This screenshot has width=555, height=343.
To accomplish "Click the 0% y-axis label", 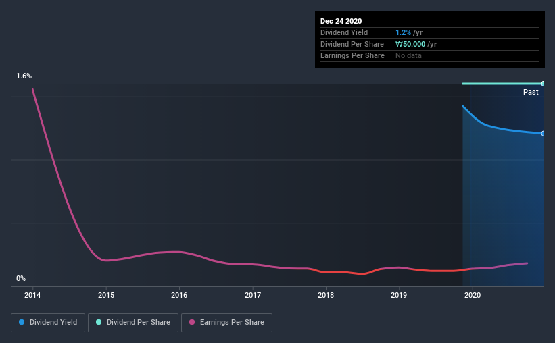I will [x=21, y=278].
